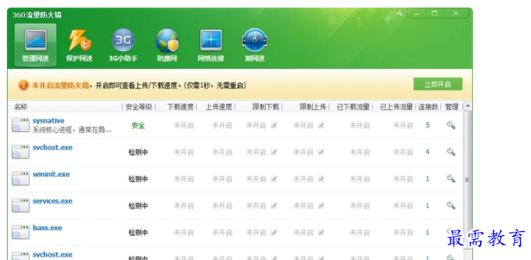
Task: Sort by 连接数 column header
Action: tap(427, 107)
